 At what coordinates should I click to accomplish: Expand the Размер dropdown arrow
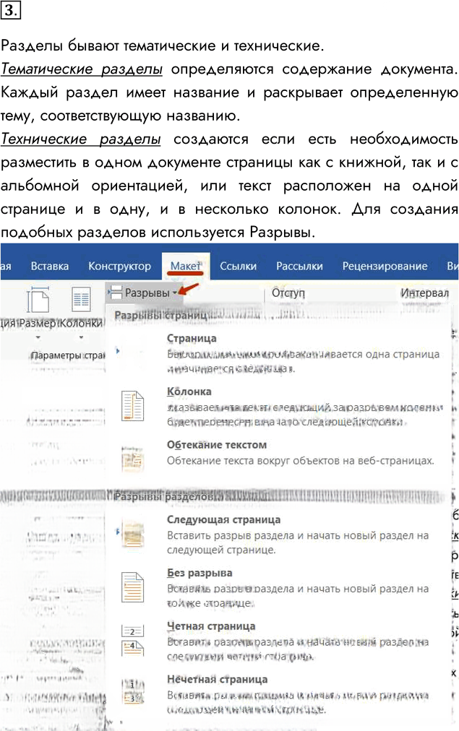coord(38,337)
